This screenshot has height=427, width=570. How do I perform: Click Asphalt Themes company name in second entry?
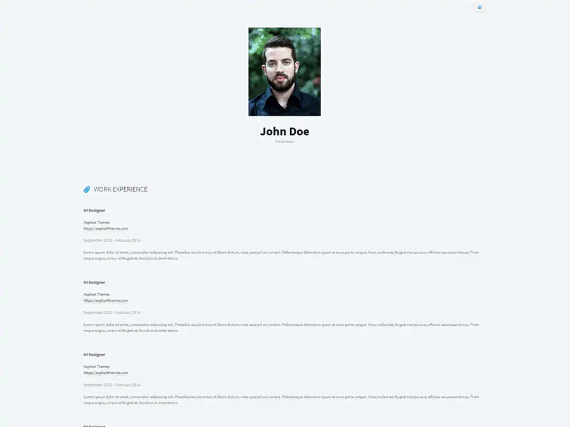click(97, 294)
